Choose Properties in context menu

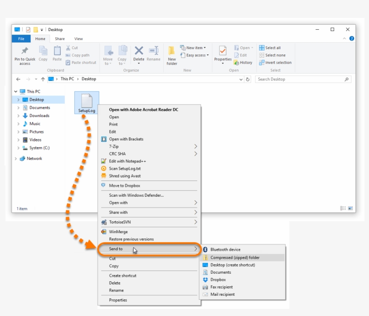149,300
